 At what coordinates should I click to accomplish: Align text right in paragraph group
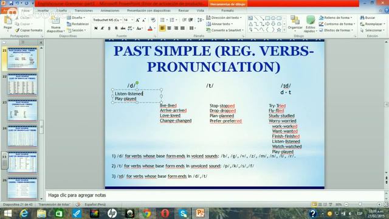coord(176,29)
